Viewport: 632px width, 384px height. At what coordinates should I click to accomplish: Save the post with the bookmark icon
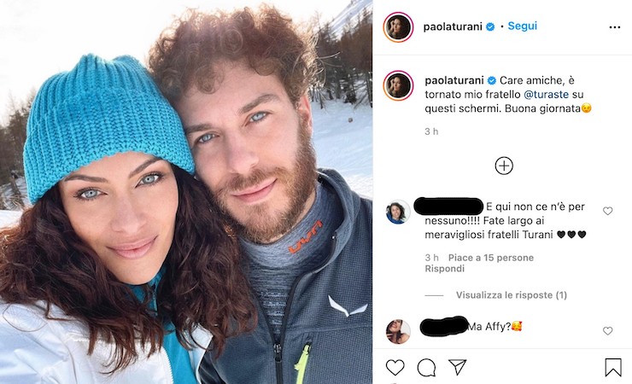click(613, 367)
